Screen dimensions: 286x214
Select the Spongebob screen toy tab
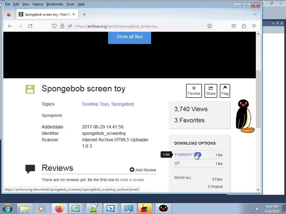coord(47,14)
